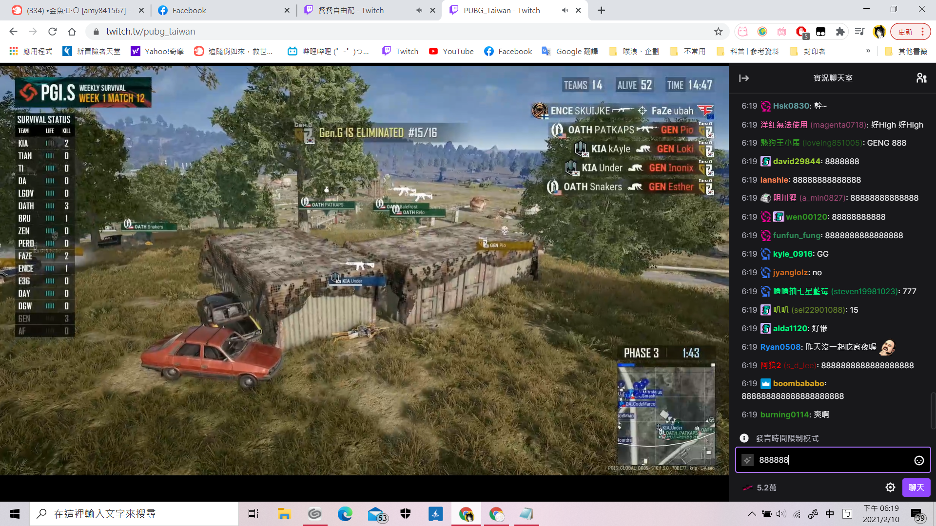Open a new browser tab

602,10
